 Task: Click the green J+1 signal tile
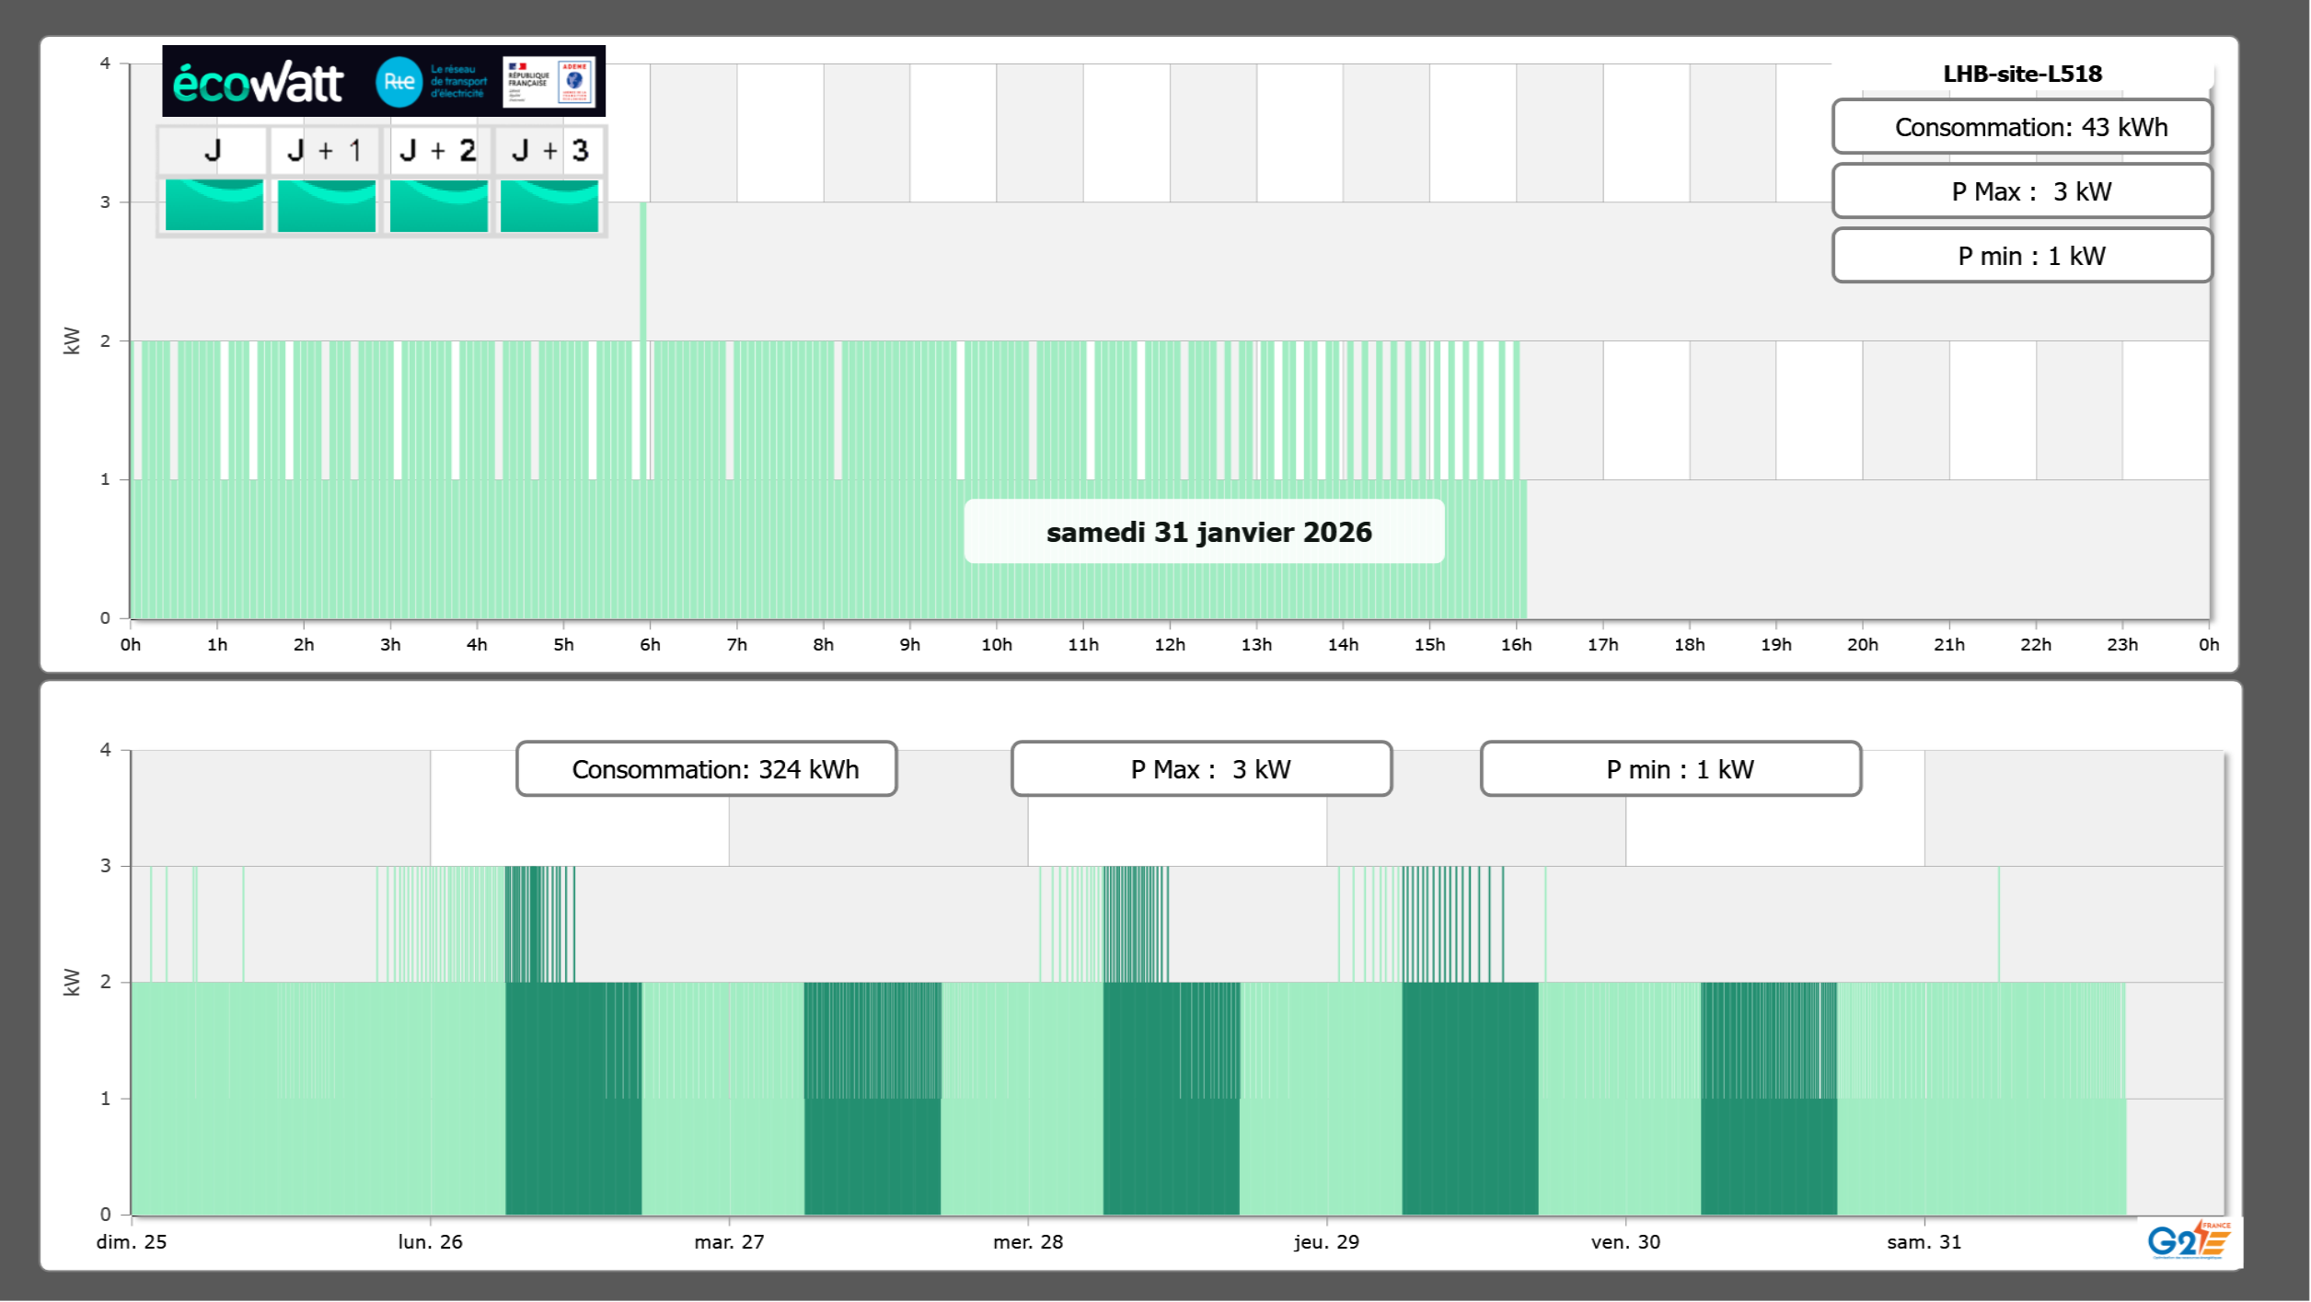(x=326, y=204)
